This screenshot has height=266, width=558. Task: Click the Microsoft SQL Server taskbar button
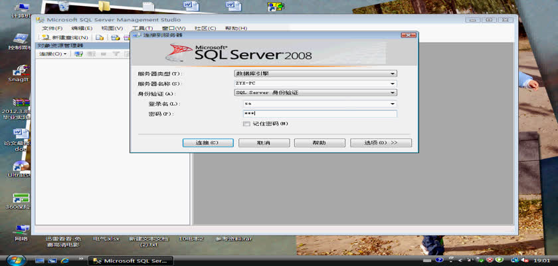click(x=131, y=261)
